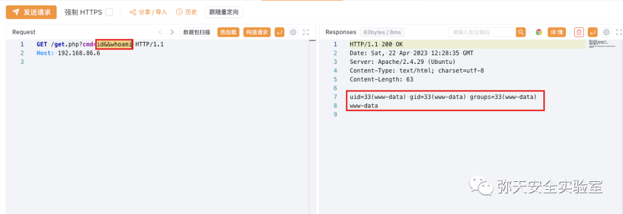Click the clock icon beside 历史
The width and height of the screenshot is (623, 214).
click(x=179, y=12)
